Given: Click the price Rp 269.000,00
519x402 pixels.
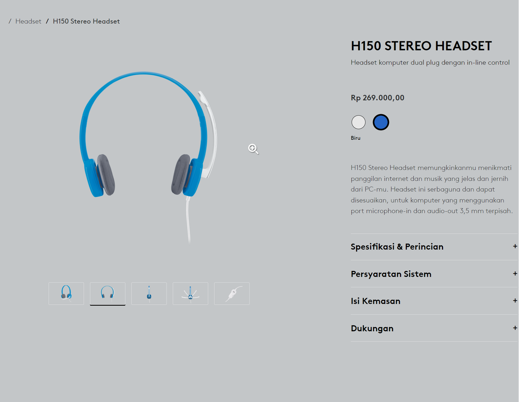Looking at the screenshot, I should tap(378, 98).
